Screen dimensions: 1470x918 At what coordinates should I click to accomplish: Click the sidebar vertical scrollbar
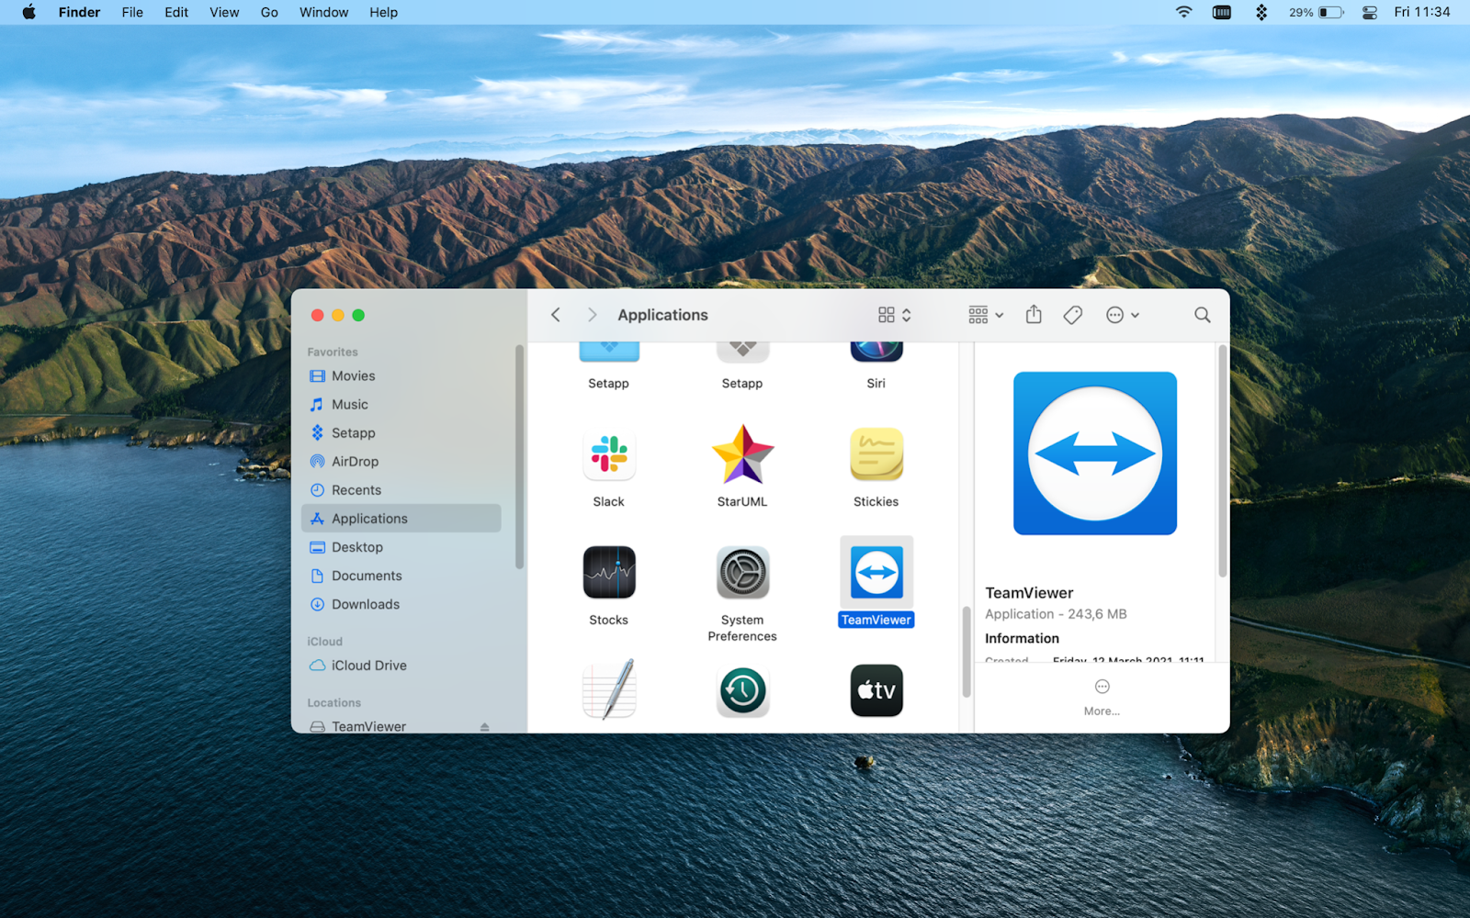[x=519, y=457]
